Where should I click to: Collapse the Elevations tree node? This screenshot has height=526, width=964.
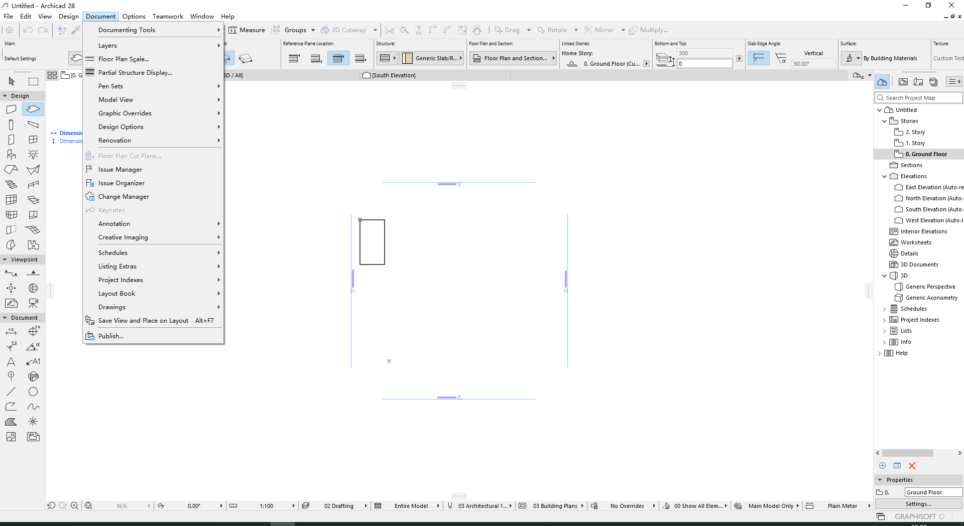(885, 176)
